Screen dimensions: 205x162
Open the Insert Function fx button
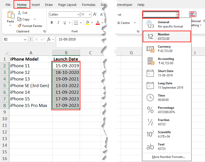[49, 39]
